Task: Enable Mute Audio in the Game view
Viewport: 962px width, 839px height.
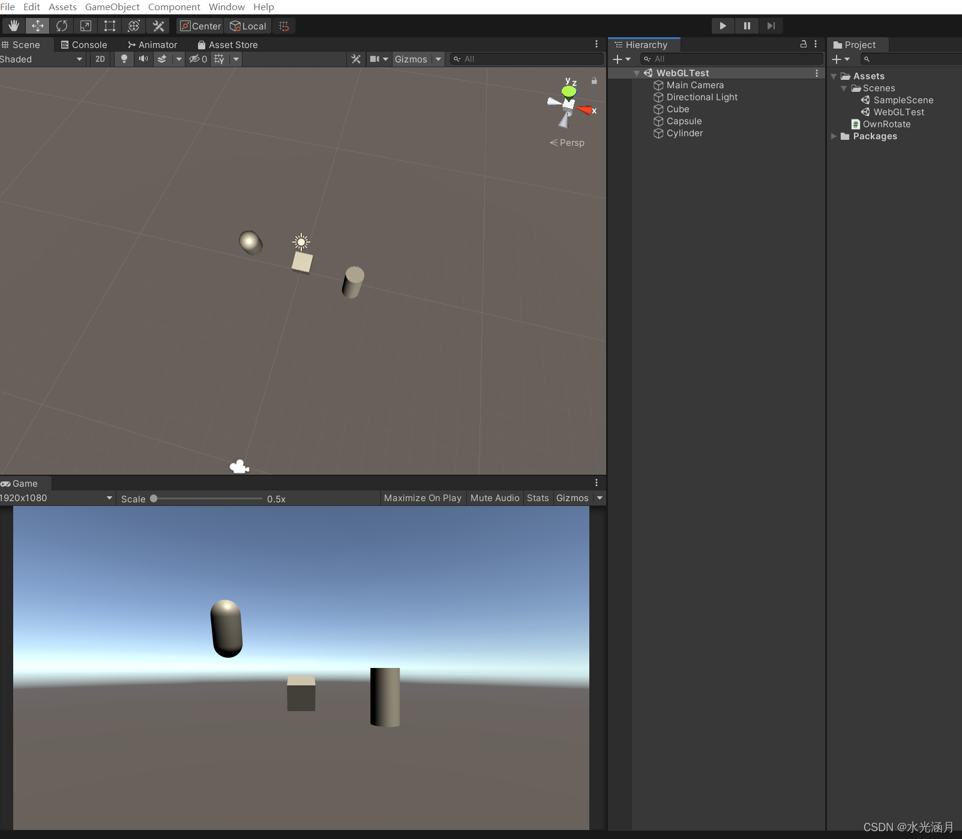Action: [x=495, y=498]
